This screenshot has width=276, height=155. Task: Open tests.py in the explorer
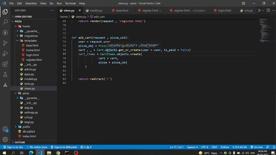29,84
